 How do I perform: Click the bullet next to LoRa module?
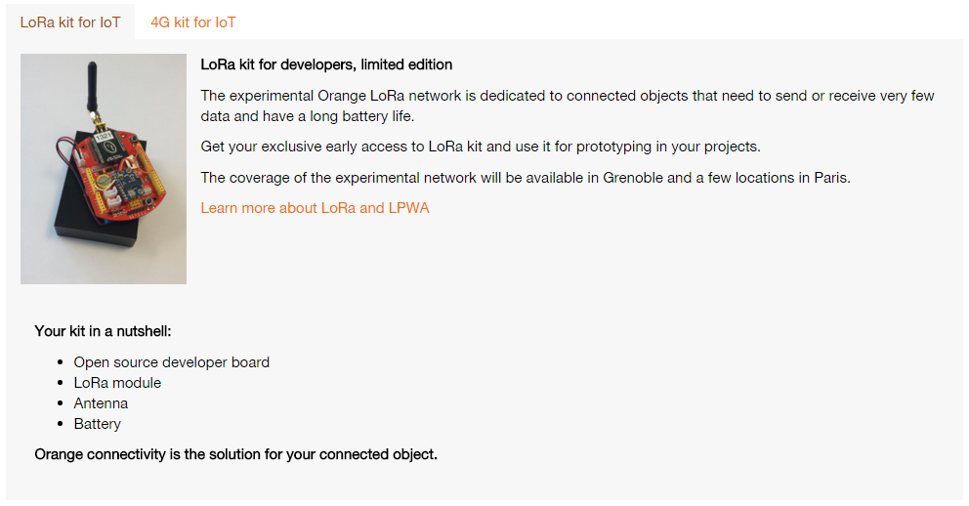[61, 383]
